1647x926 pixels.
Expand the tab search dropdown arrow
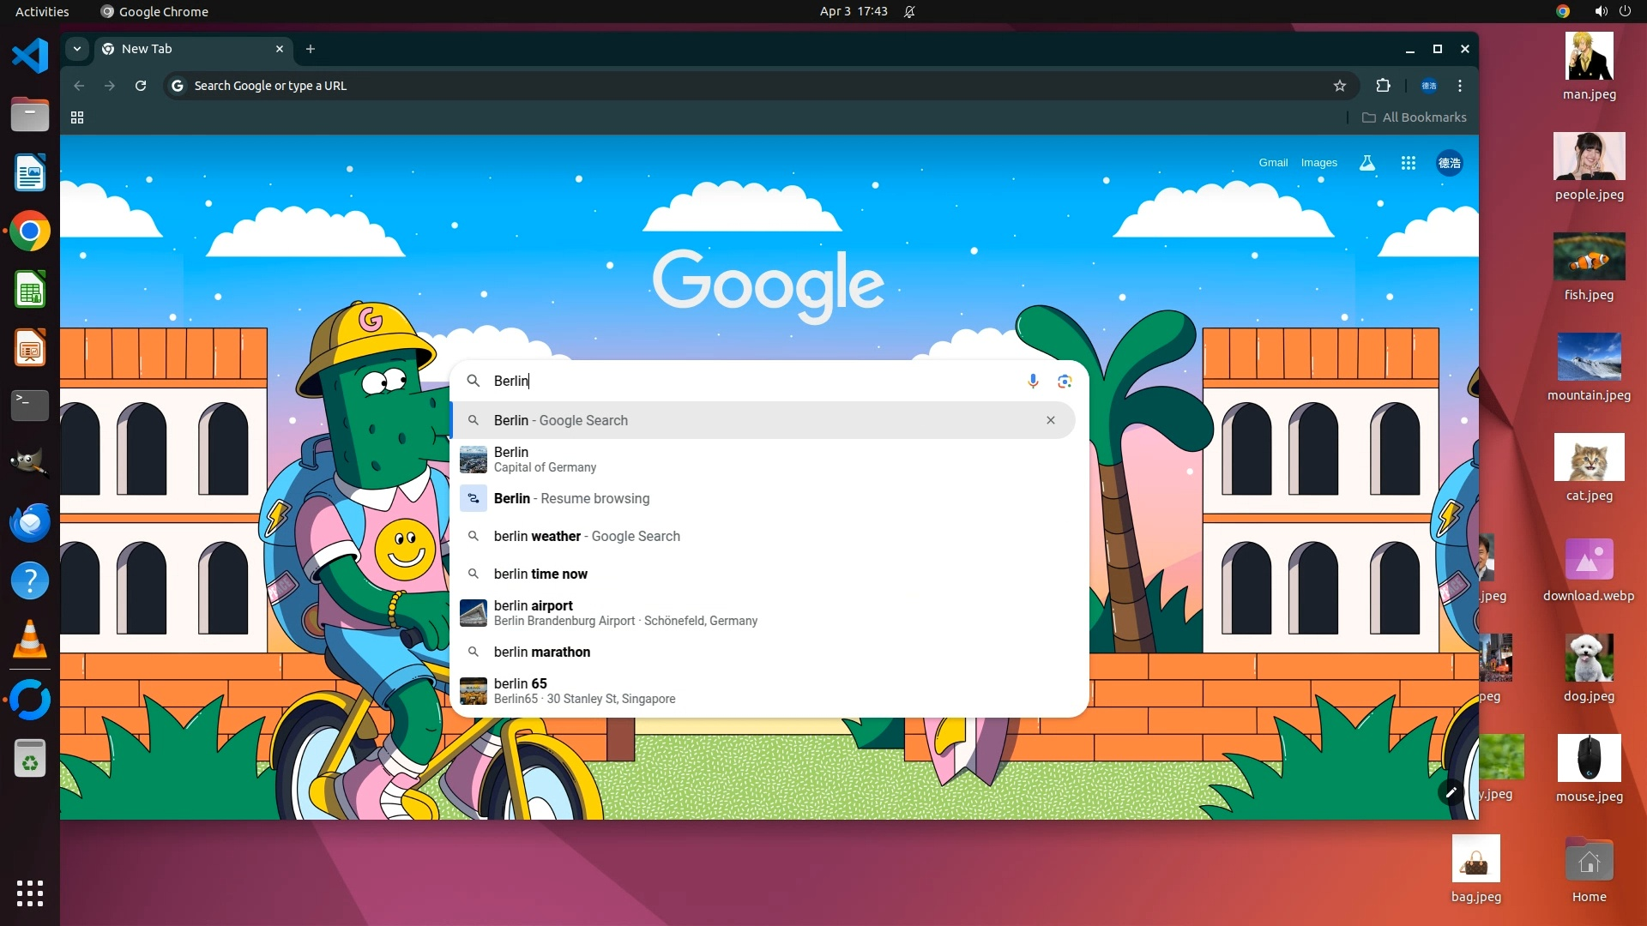click(x=77, y=49)
